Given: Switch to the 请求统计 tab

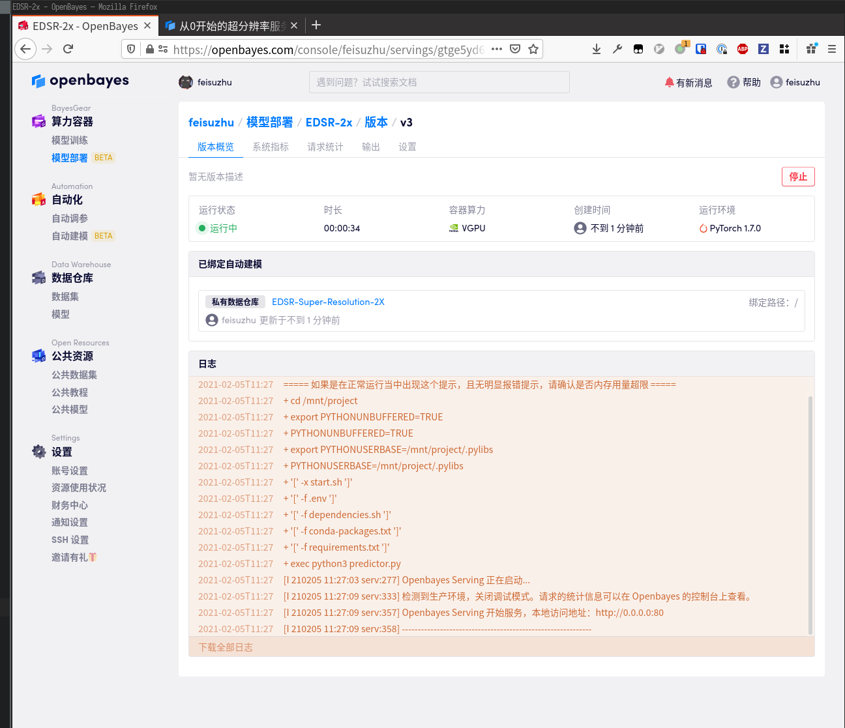Looking at the screenshot, I should click(x=325, y=147).
